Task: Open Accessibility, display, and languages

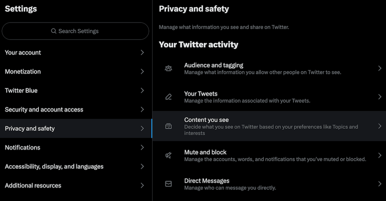Action: tap(54, 166)
